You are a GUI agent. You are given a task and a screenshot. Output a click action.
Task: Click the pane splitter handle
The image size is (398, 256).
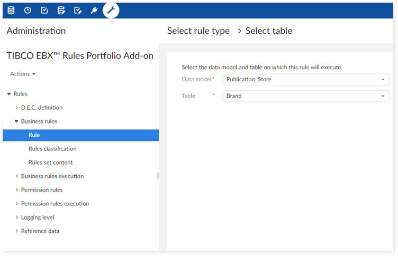[x=158, y=175]
